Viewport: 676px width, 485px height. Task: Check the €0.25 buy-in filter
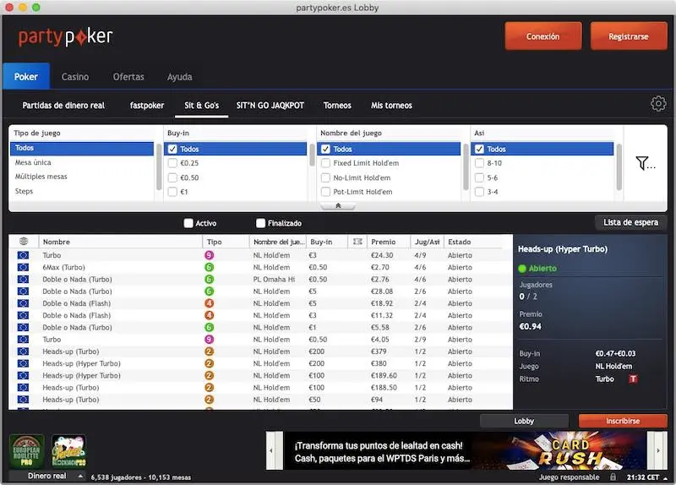(172, 163)
